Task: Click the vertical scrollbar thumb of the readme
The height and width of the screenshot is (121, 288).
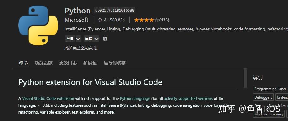Action: [245, 78]
